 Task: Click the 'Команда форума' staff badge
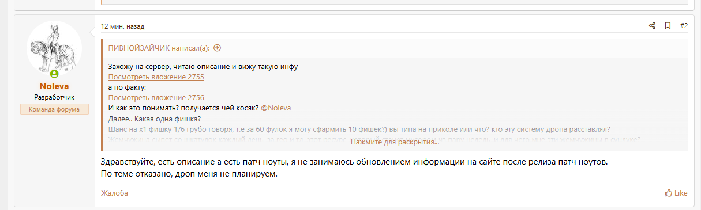pos(54,109)
